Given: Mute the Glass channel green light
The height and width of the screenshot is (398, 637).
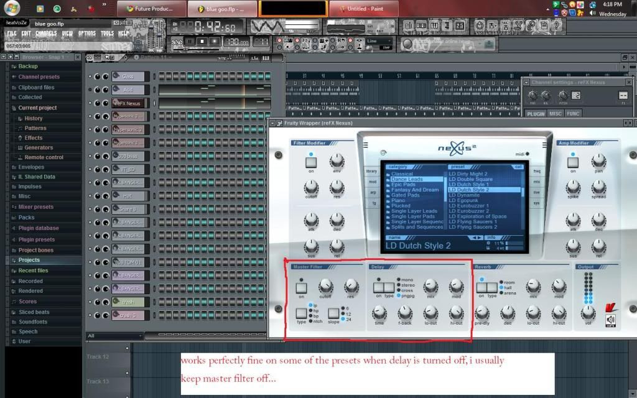Looking at the screenshot, I should click(90, 76).
